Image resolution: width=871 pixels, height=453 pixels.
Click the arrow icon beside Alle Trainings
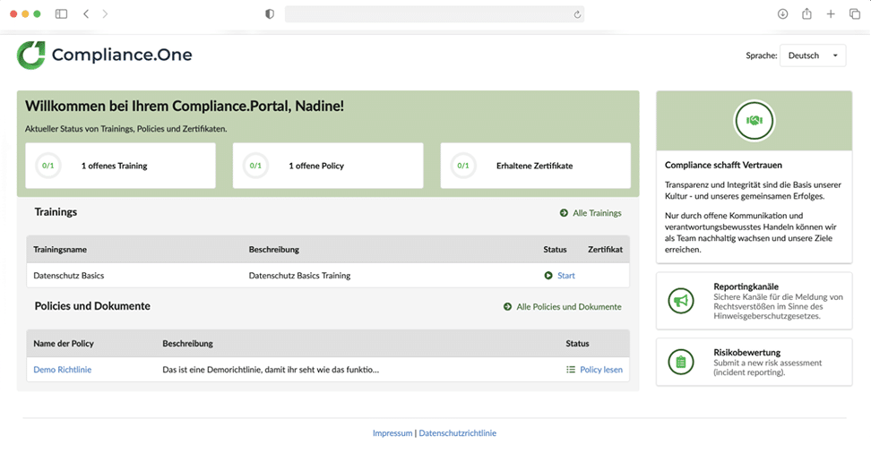(x=564, y=213)
